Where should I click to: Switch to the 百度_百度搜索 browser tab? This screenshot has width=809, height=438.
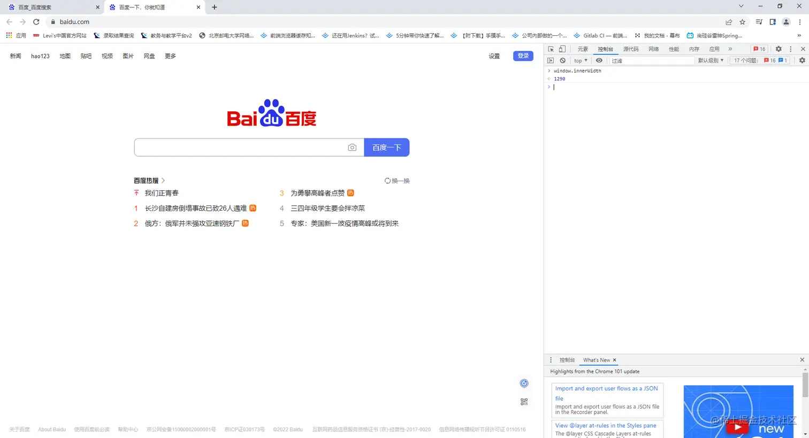pos(51,7)
